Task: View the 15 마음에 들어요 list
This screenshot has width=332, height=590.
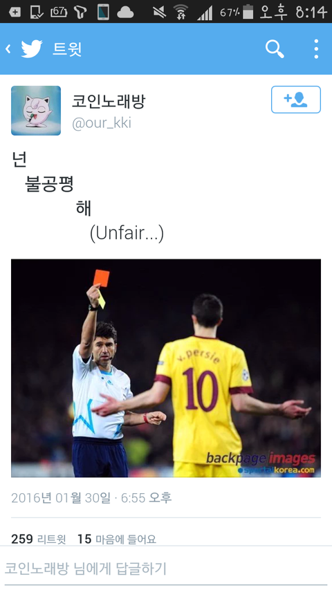Action: tap(116, 539)
